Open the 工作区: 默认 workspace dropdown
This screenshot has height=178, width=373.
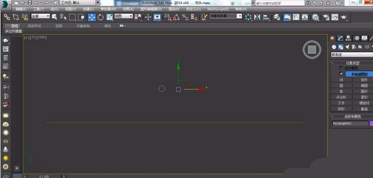(x=77, y=3)
